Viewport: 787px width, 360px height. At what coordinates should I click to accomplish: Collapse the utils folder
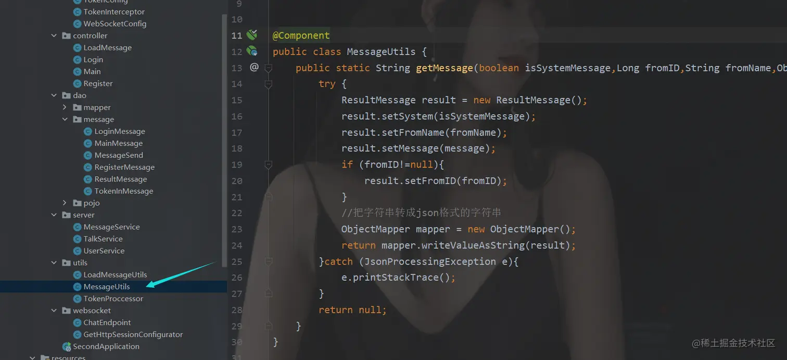point(54,263)
